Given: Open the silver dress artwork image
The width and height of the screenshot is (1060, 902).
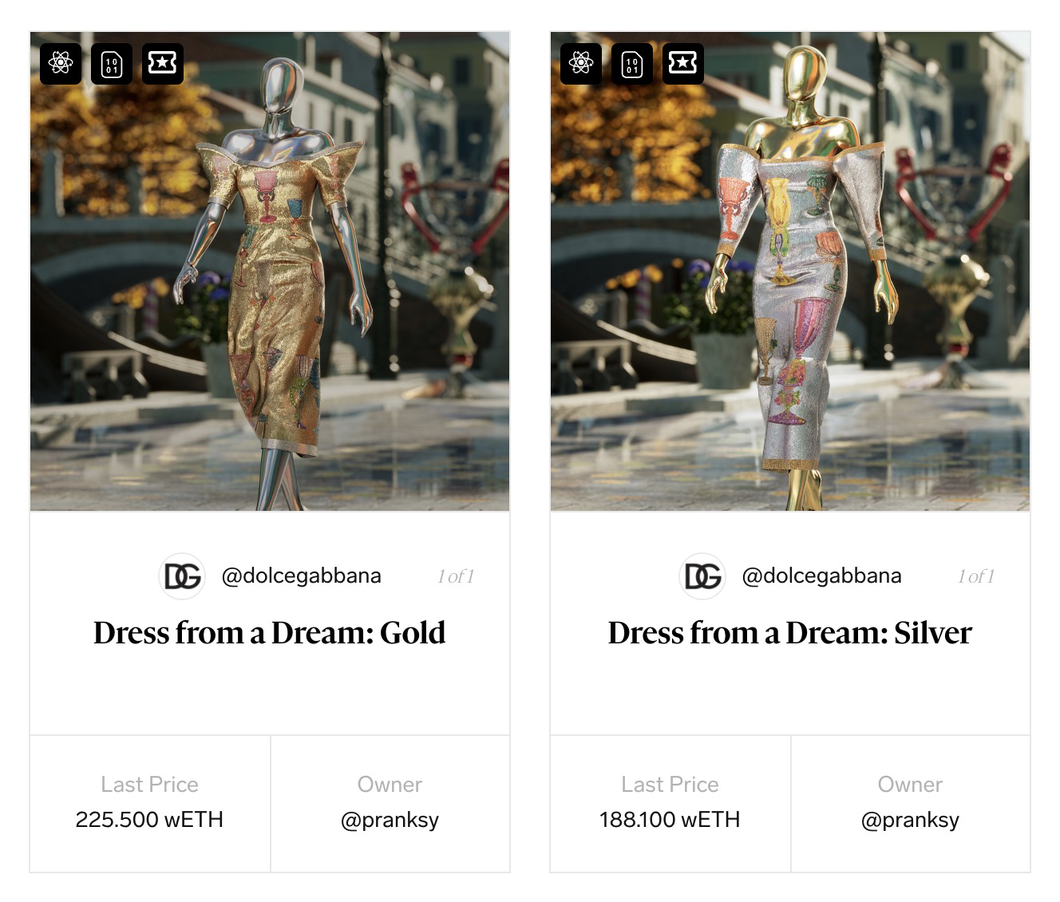Looking at the screenshot, I should tap(790, 271).
